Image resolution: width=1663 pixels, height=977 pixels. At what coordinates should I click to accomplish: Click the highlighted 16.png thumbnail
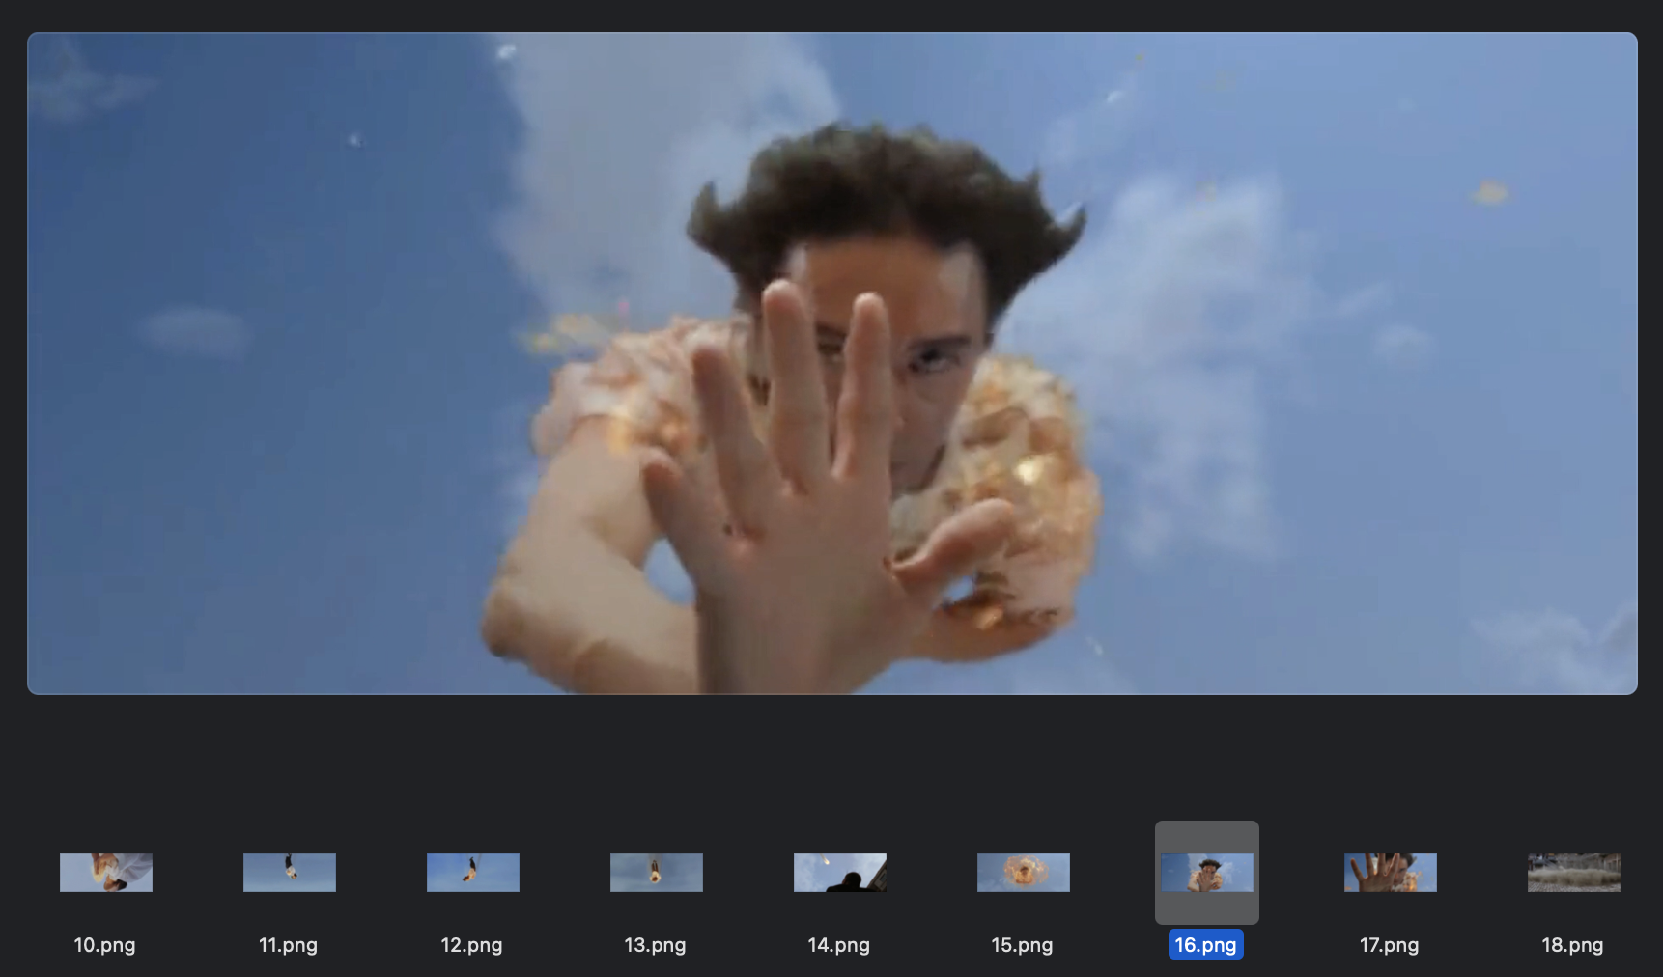(x=1207, y=872)
